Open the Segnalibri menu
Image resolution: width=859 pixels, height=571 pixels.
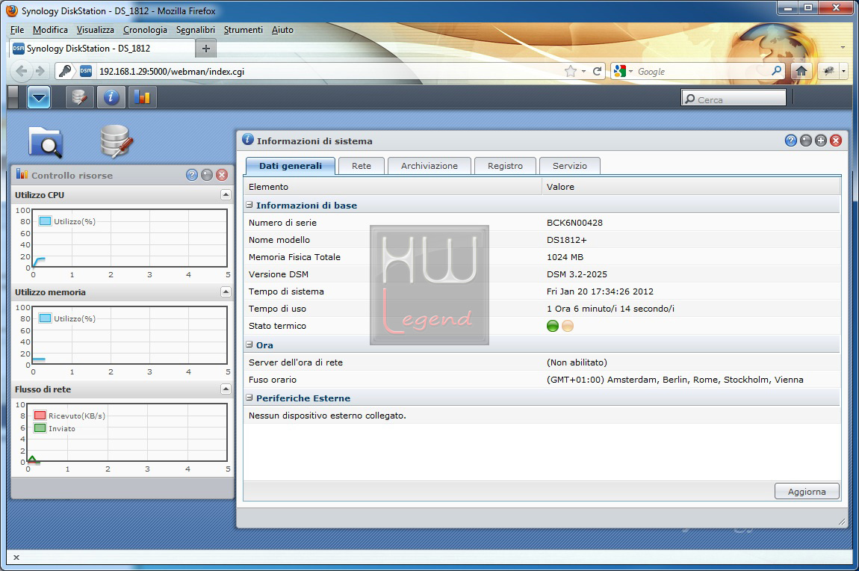point(196,30)
